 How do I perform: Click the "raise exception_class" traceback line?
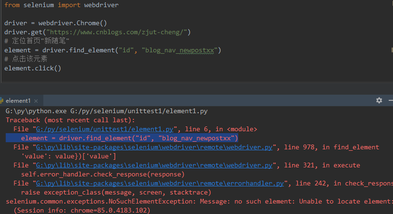116,193
